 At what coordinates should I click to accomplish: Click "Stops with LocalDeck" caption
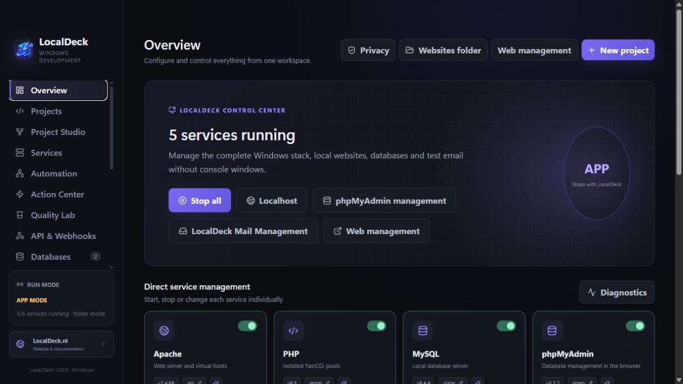[597, 184]
